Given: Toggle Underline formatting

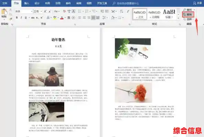Looking at the screenshot, I should click(x=26, y=18).
